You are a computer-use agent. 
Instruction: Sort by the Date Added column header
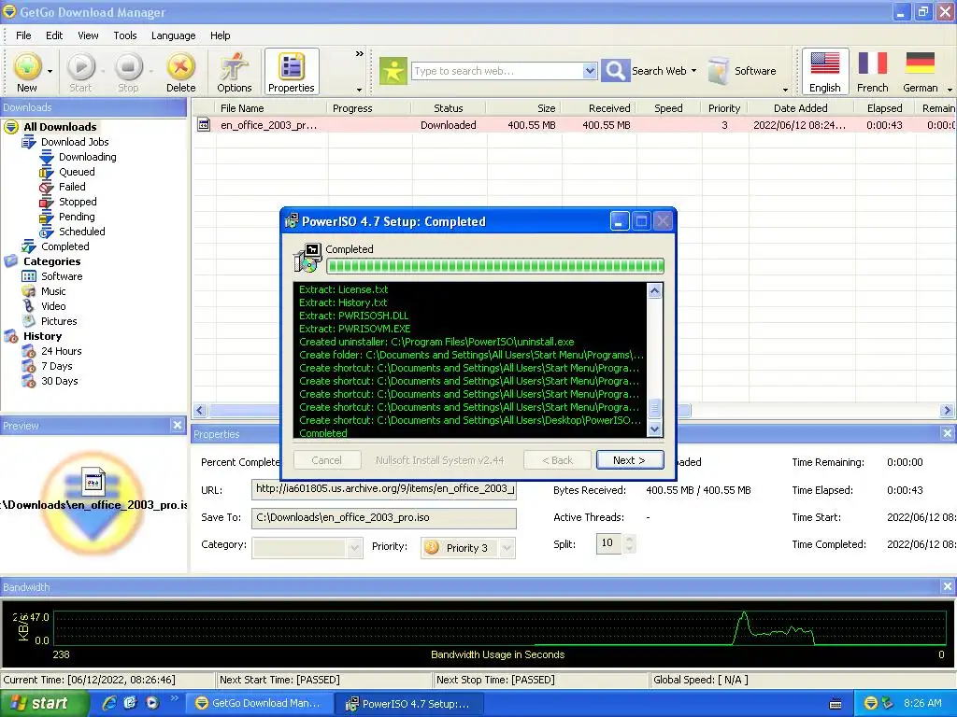(800, 108)
